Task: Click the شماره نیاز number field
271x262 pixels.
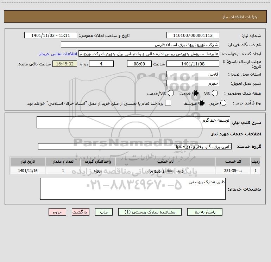Action: (x=193, y=36)
